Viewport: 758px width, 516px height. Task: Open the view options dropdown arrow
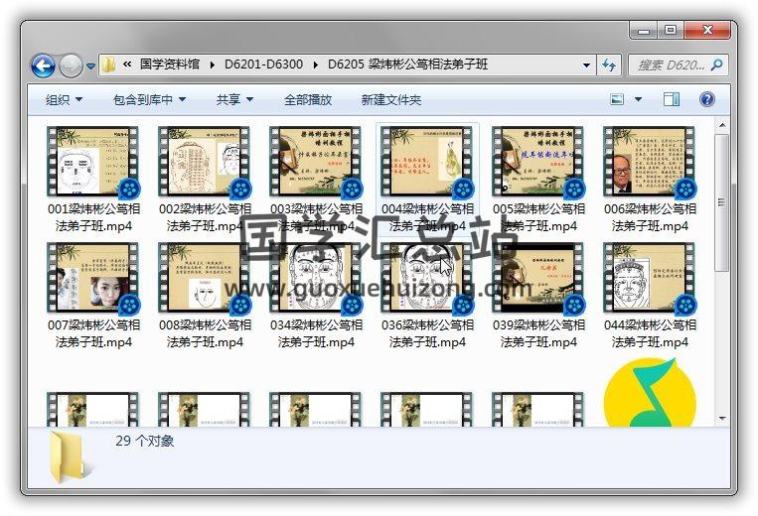point(638,99)
